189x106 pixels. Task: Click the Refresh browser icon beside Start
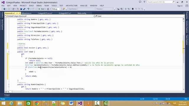(48, 9)
